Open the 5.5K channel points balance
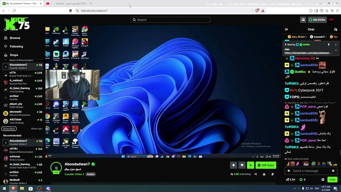The width and height of the screenshot is (341, 192). pyautogui.click(x=290, y=180)
